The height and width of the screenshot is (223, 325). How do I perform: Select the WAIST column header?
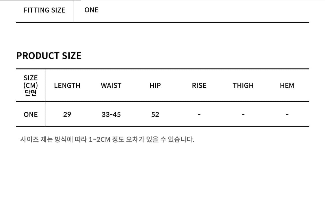pos(111,86)
